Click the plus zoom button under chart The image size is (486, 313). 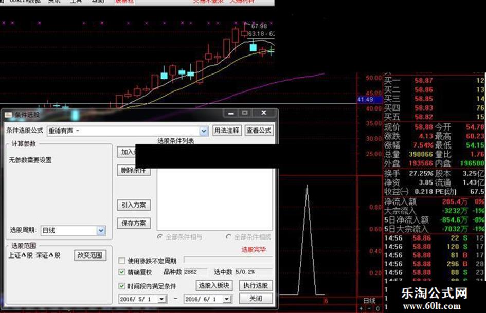tap(362, 309)
